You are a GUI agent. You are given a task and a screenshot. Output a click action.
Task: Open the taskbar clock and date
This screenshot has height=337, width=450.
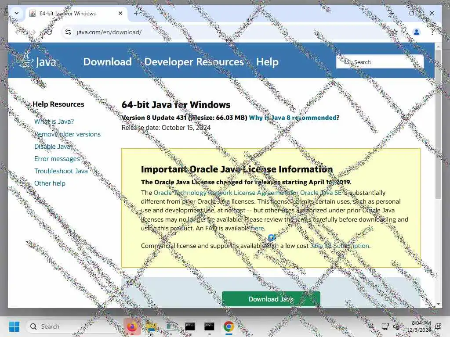pos(419,326)
